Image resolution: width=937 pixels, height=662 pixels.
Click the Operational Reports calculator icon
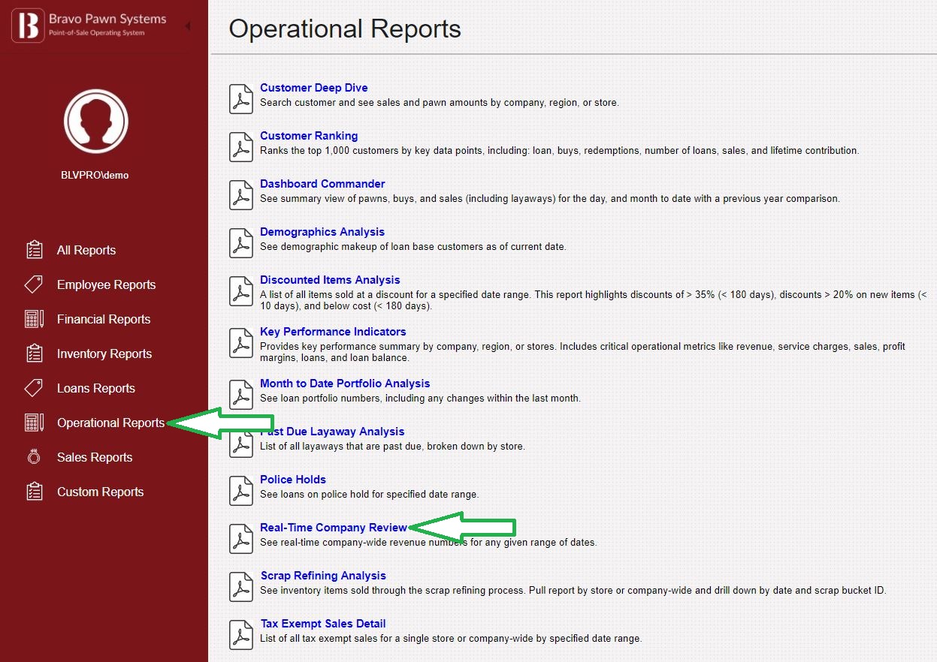[x=34, y=423]
